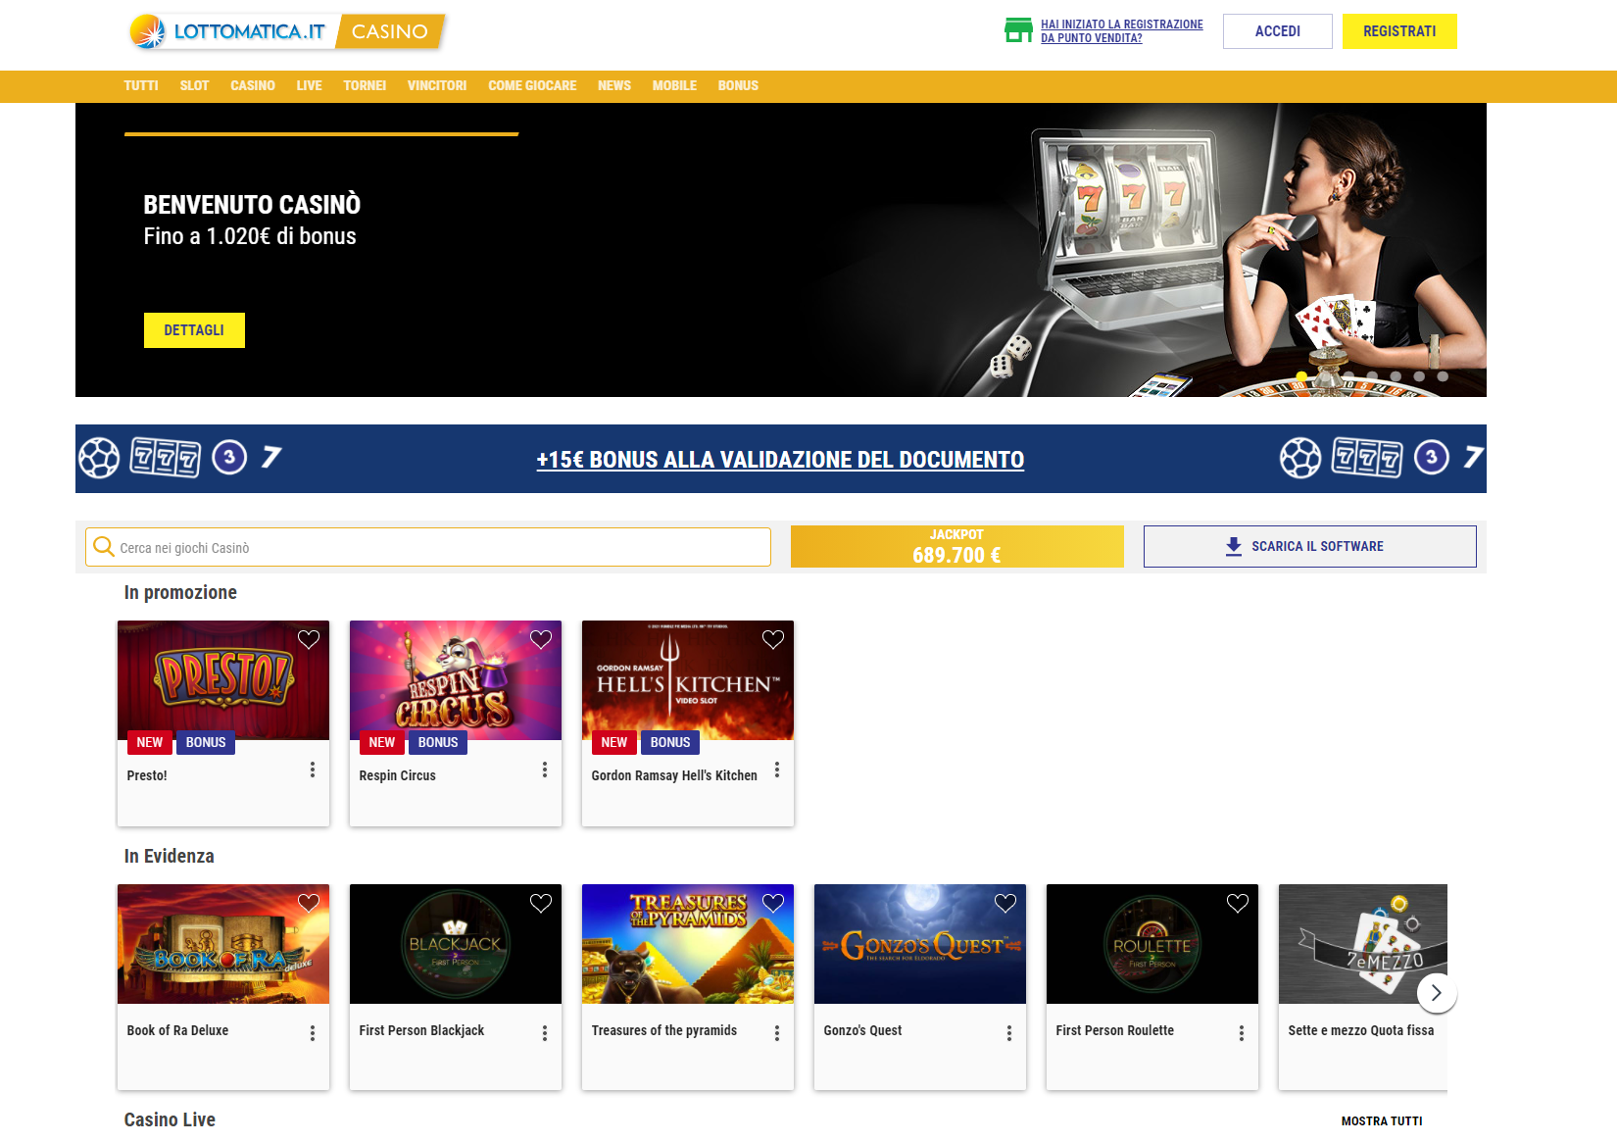Screen dimensions: 1617x1143
Task: Open the three-dot menu for Presto!
Action: (313, 770)
